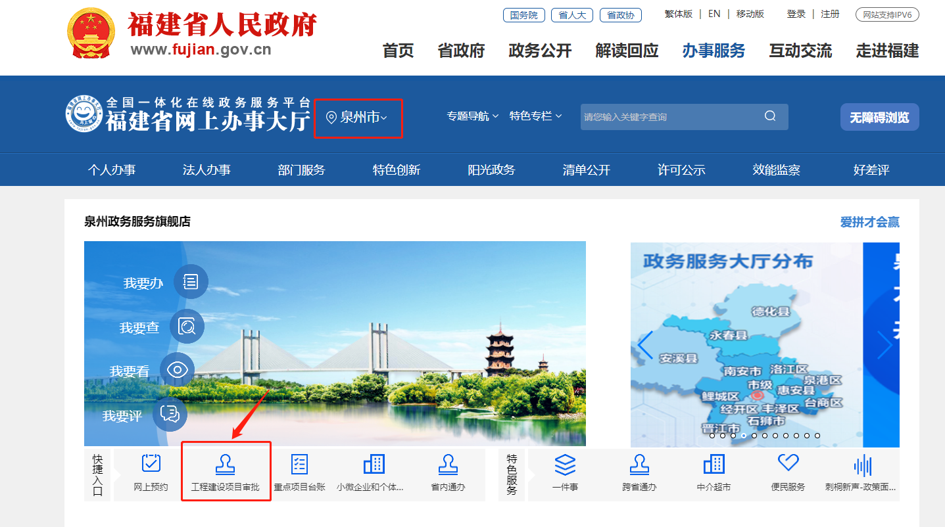Screen dimensions: 945x527
Task: Click the 登录 link
Action: [x=796, y=14]
